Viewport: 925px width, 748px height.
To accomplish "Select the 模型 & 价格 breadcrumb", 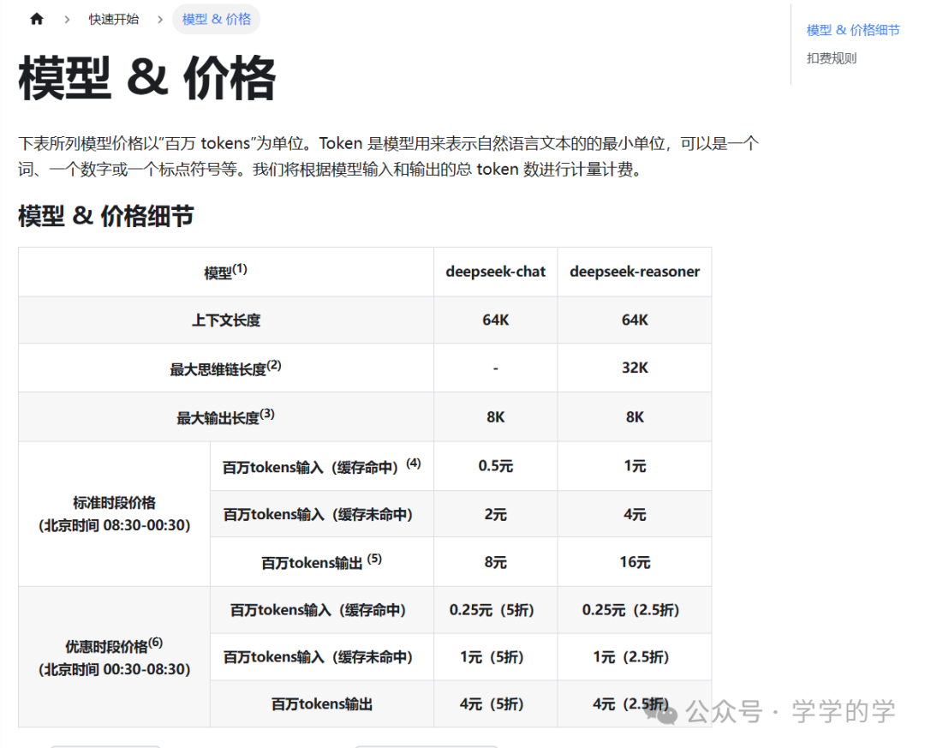I will (x=217, y=20).
